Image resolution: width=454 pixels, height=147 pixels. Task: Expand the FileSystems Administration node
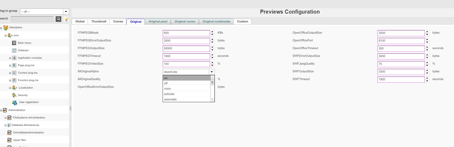pos(5,118)
